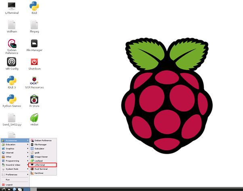The width and height of the screenshot is (243, 191).
Task: Expand the Education submenu arrow
Action: [x=27, y=144]
